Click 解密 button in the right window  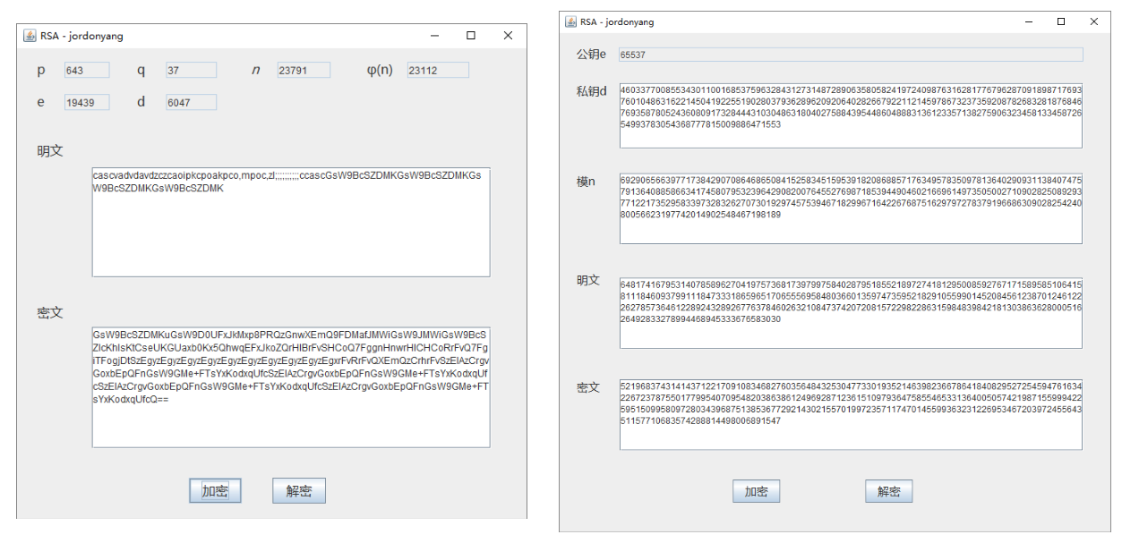(x=888, y=491)
